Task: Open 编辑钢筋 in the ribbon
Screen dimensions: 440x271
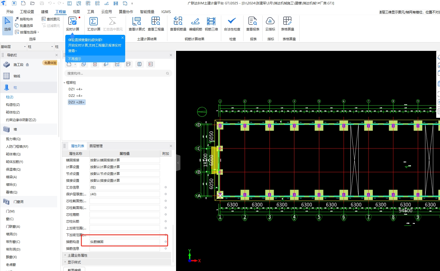Action: click(x=196, y=24)
